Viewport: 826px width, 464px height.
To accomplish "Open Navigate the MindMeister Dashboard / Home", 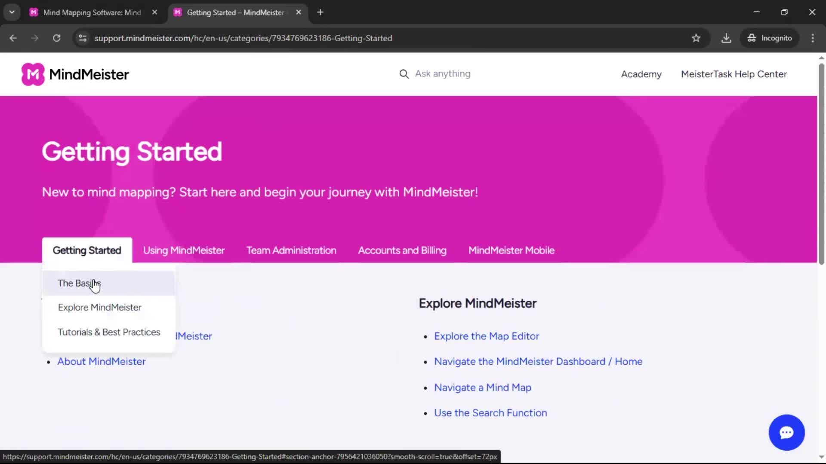I will [538, 362].
